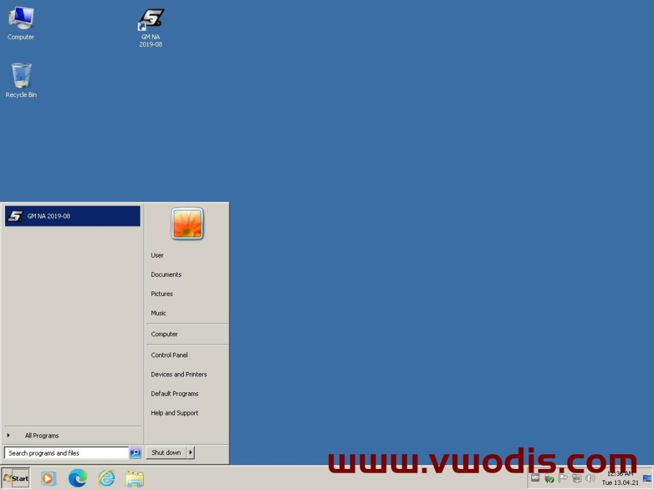654x490 pixels.
Task: Click the VMware Tools tray icon
Action: coord(536,478)
